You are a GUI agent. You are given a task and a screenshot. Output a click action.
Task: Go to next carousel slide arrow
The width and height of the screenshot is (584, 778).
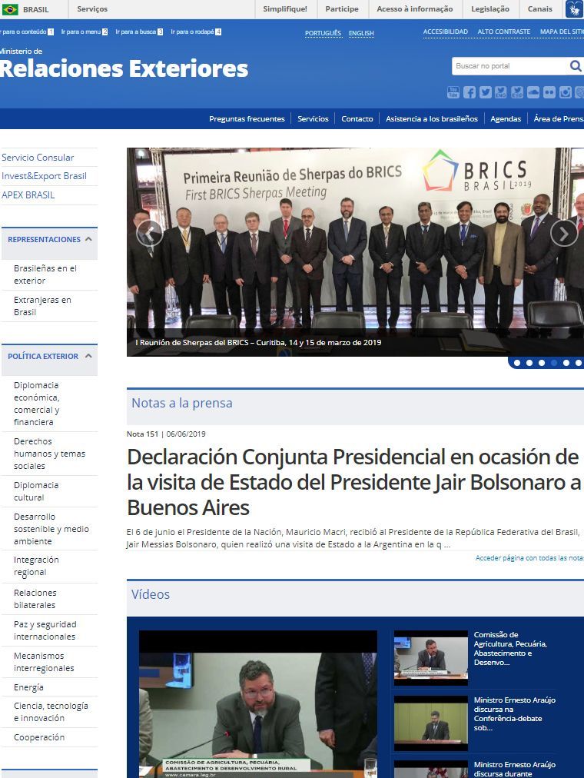click(564, 233)
